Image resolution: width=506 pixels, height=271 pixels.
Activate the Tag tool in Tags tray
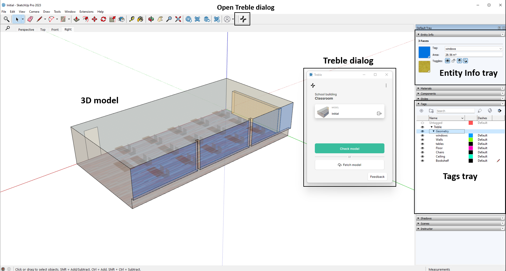(x=480, y=111)
